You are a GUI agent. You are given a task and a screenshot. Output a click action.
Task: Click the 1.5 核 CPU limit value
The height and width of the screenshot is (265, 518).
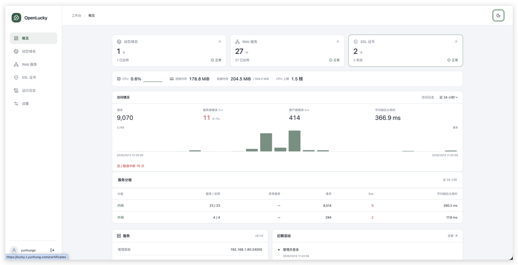(x=297, y=79)
